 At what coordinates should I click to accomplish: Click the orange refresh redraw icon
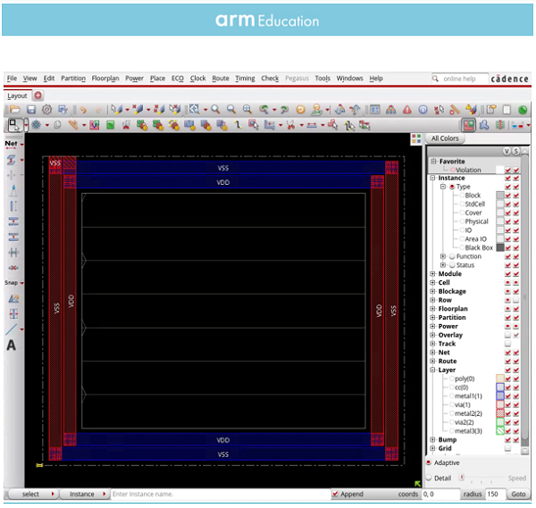[x=300, y=110]
